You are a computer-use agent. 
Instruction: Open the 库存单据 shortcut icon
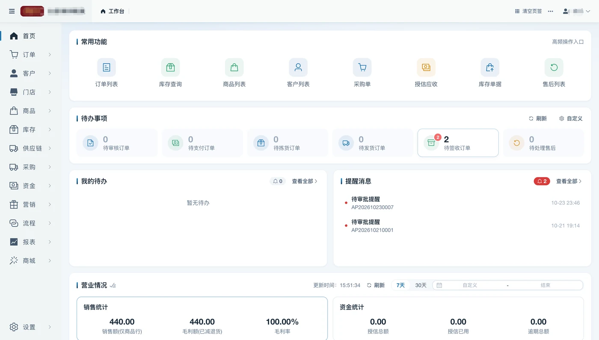pyautogui.click(x=490, y=68)
